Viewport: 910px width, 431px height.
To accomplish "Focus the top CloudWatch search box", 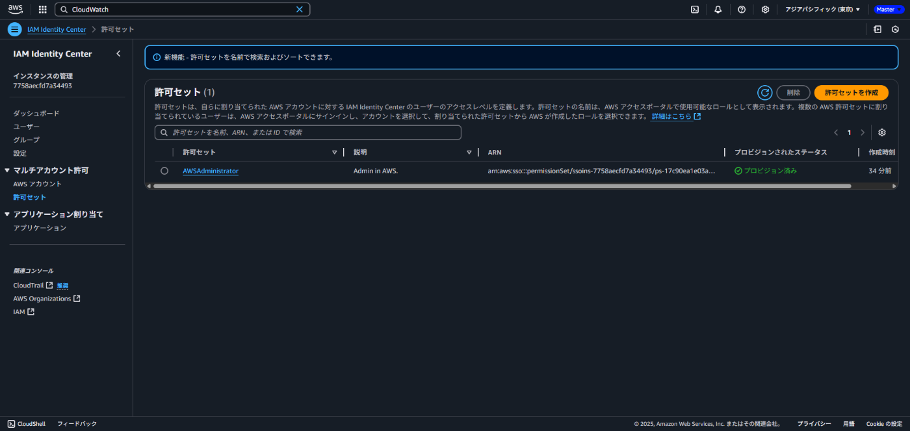I will (182, 10).
